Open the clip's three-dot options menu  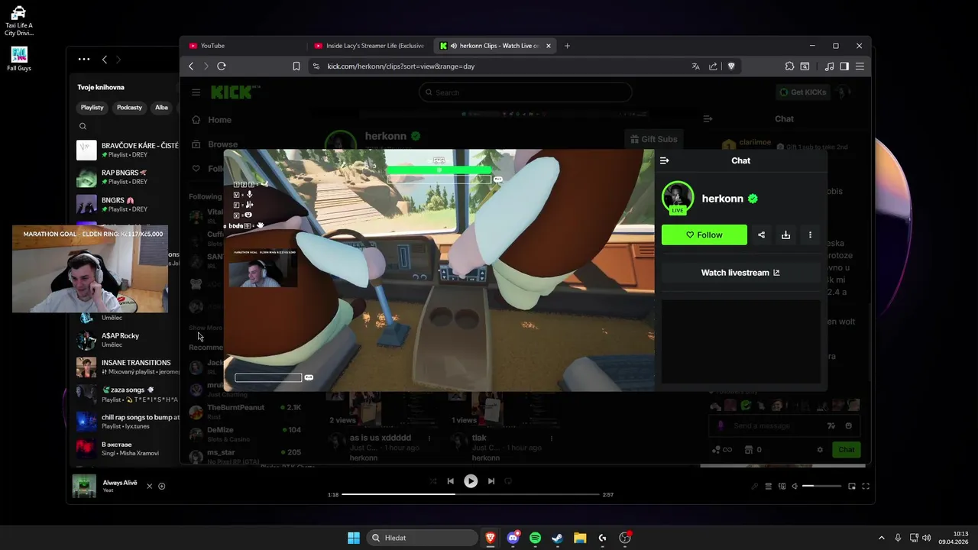(x=810, y=235)
